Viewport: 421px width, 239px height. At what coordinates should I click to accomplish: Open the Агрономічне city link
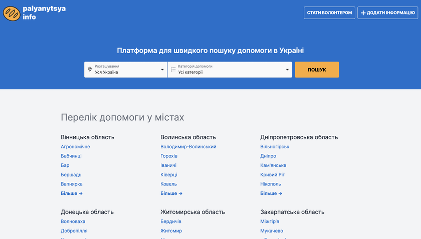click(x=75, y=147)
